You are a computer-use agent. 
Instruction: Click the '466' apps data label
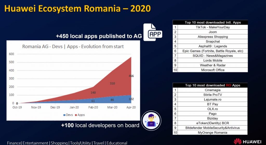click(x=131, y=76)
